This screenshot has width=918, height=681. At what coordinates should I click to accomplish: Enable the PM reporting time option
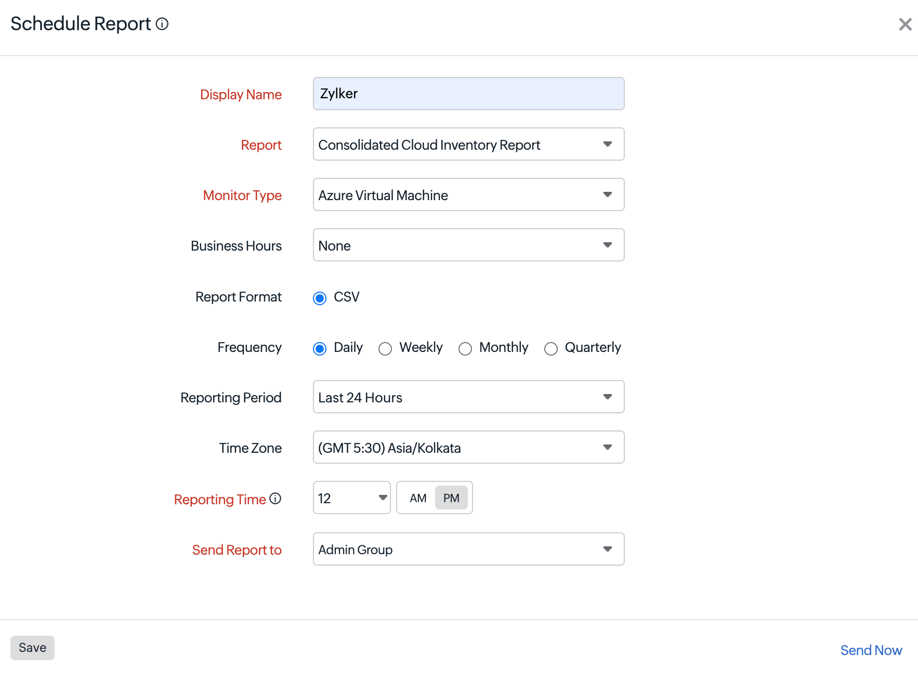click(451, 497)
